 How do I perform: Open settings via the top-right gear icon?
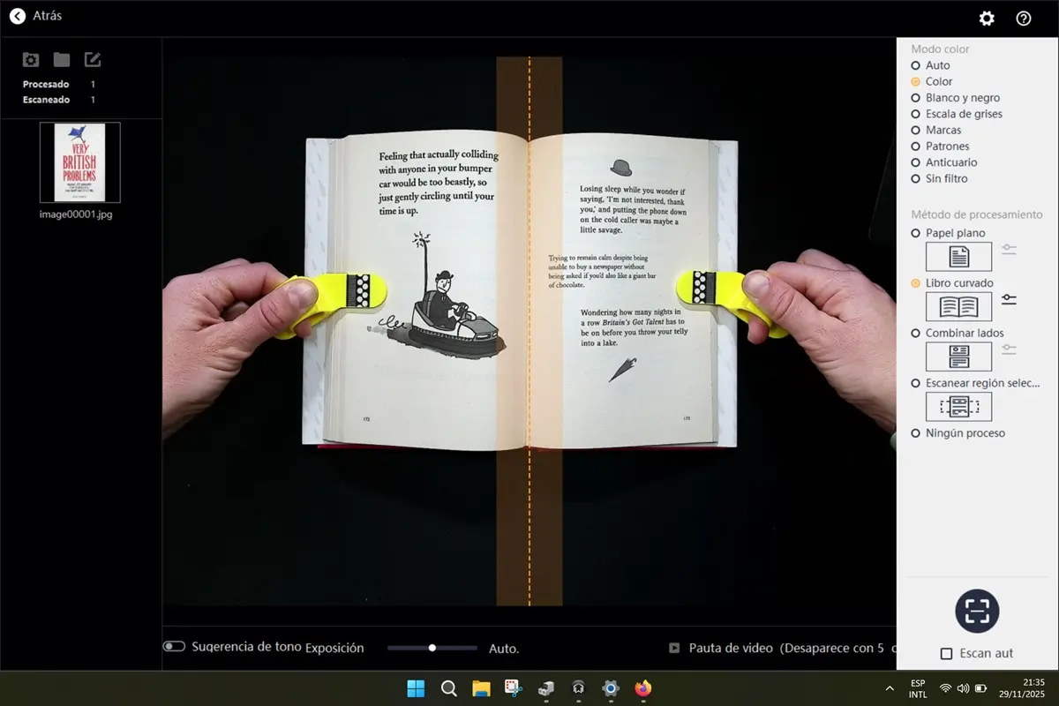click(x=987, y=19)
